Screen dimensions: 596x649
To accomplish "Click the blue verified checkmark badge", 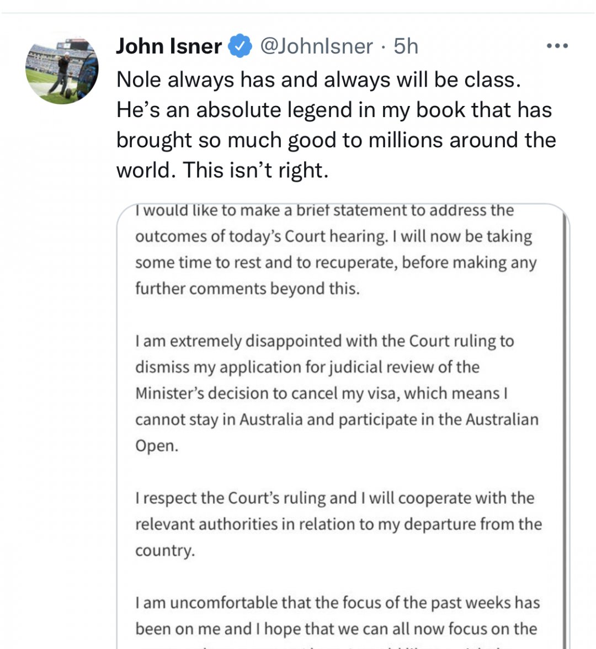I will (241, 46).
